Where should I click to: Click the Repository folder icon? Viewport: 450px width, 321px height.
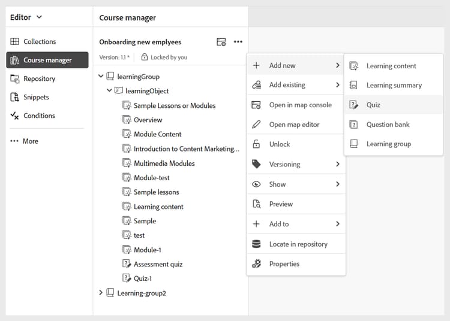click(x=15, y=78)
